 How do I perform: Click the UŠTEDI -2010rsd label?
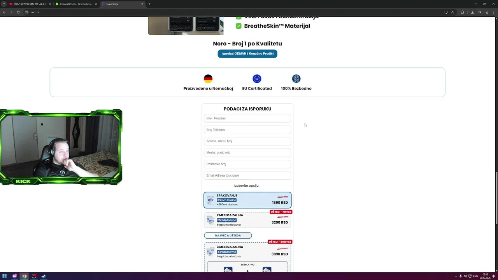pyautogui.click(x=280, y=242)
